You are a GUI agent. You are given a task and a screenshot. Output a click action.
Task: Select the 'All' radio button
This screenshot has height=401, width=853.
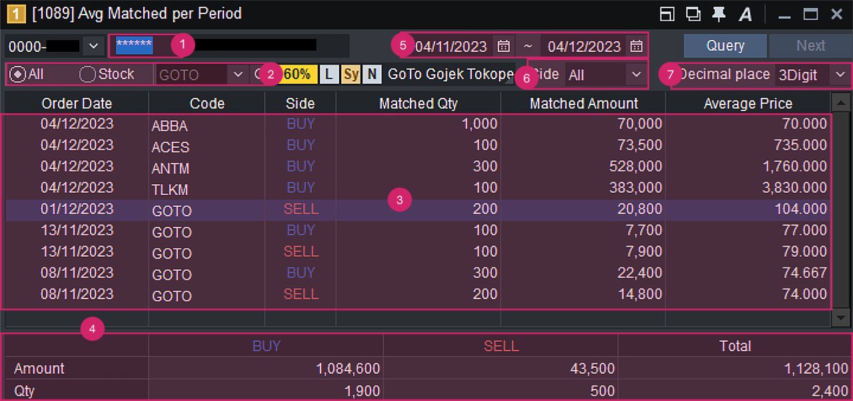tap(19, 74)
